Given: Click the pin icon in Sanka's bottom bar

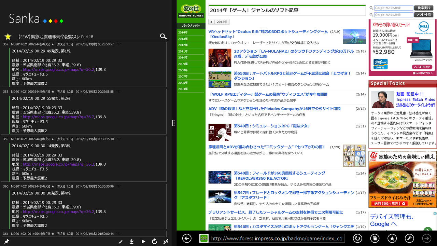Looking at the screenshot, I should coord(6,242).
